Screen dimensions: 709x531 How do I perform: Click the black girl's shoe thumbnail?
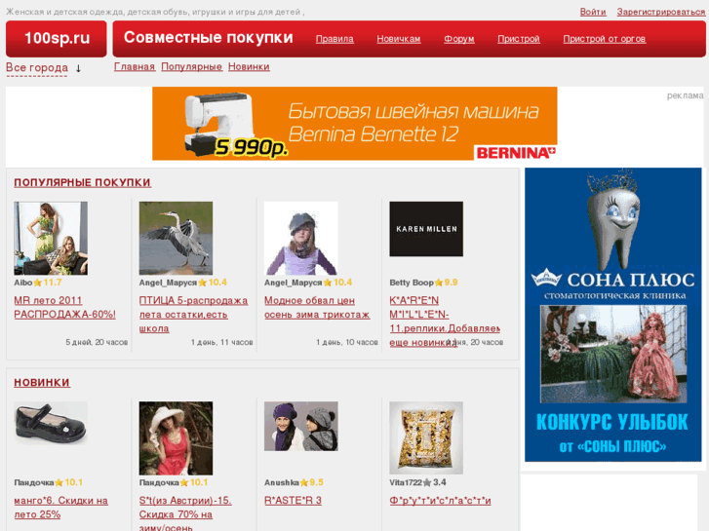[51, 424]
